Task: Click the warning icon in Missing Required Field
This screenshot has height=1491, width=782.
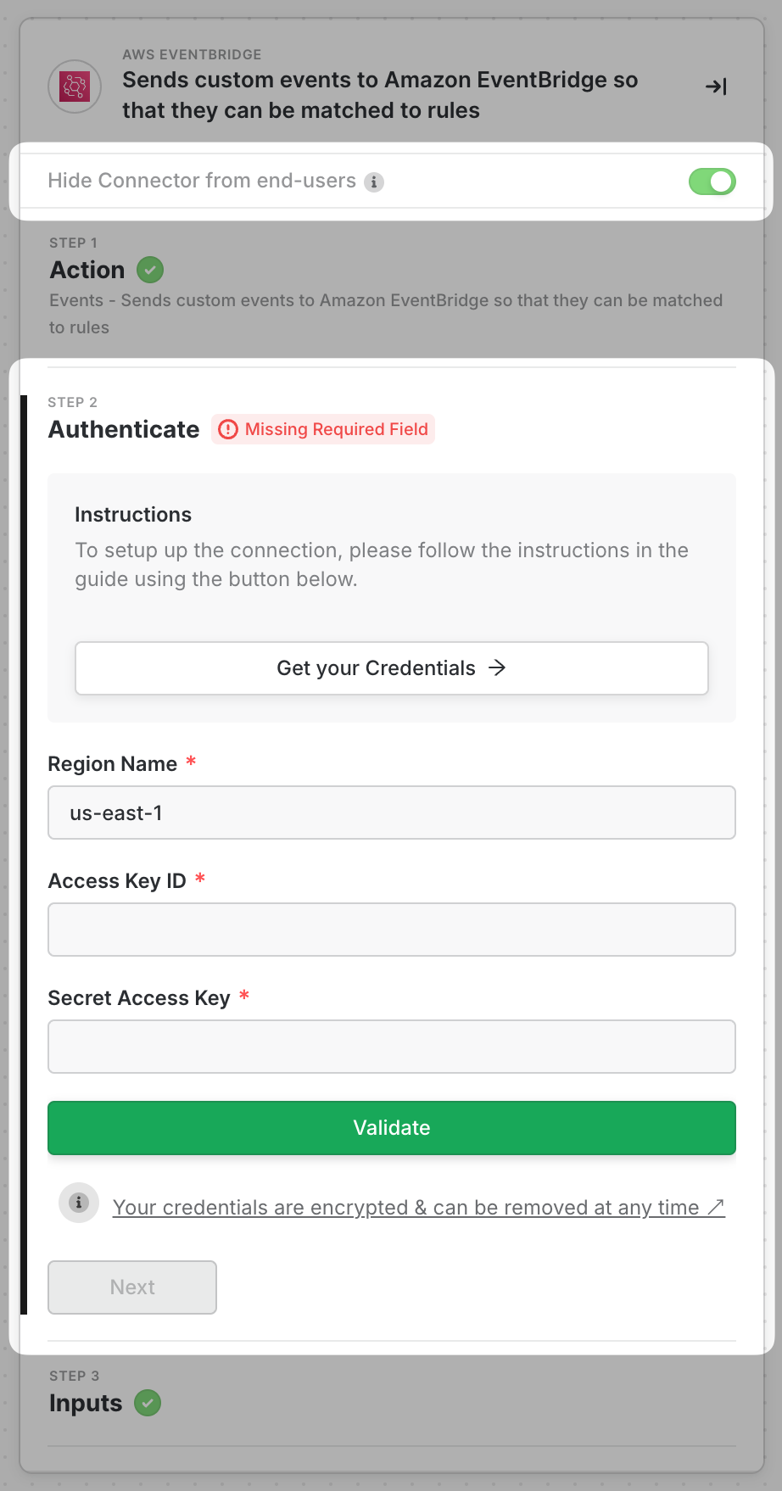Action: tap(228, 429)
